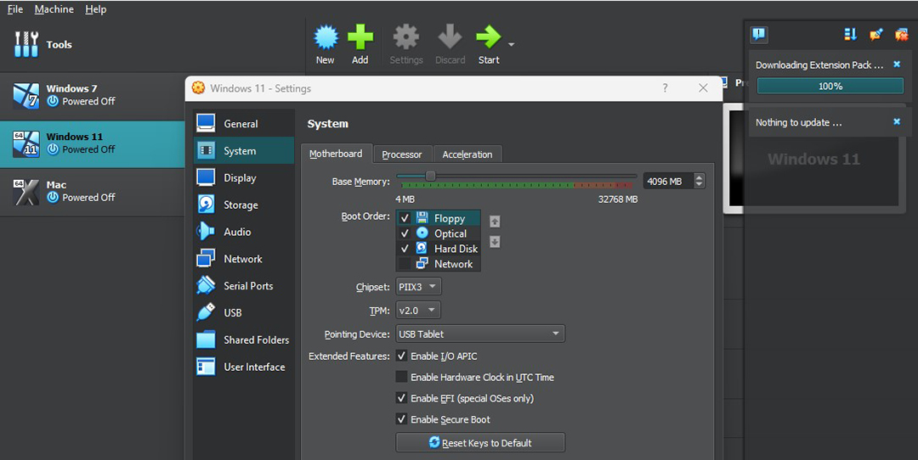This screenshot has height=460, width=918.
Task: Move boot item up with arrow
Action: tap(495, 222)
